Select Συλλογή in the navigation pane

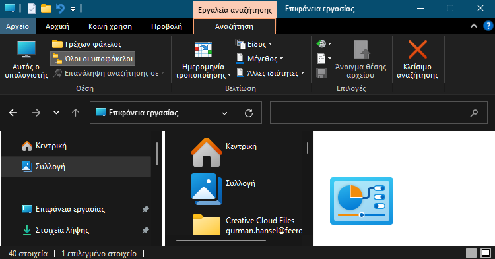pyautogui.click(x=76, y=167)
